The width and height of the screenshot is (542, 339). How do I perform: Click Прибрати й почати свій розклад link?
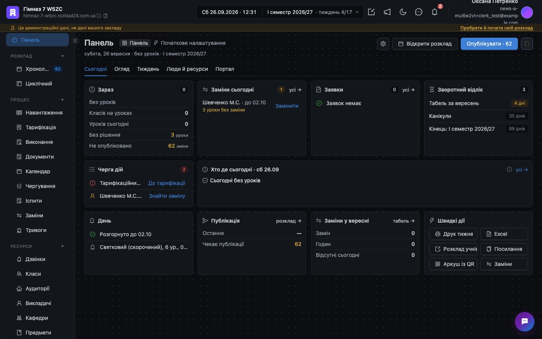point(496,28)
